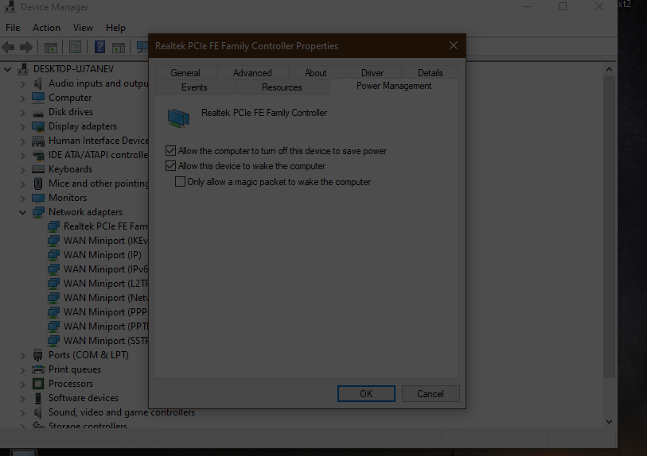The image size is (647, 456).
Task: Select the Realtek PCIe FE Family tree item
Action: tap(105, 226)
